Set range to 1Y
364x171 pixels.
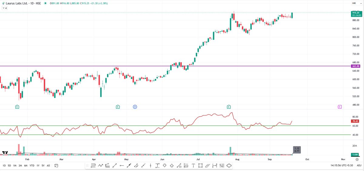coord(38,166)
